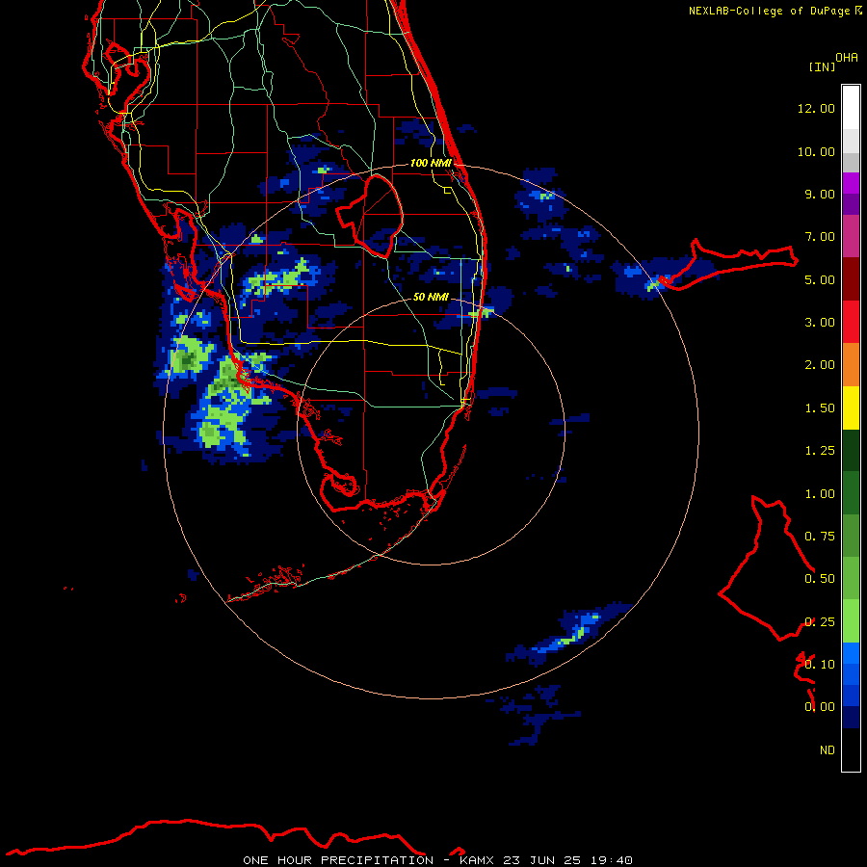Screen dimensions: 867x867
Task: Click the OHA product label above legend
Action: (x=847, y=57)
